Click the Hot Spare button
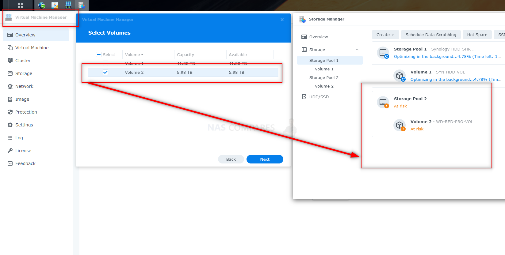This screenshot has height=255, width=505. 477,35
